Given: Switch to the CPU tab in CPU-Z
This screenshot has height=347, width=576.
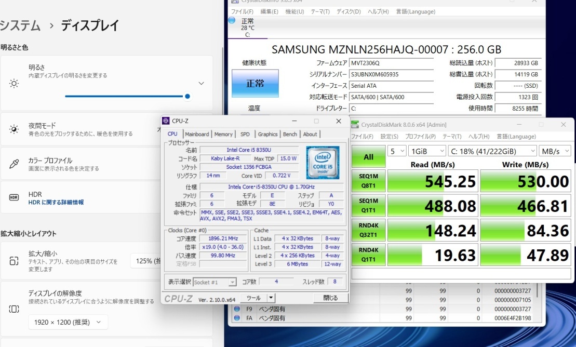Looking at the screenshot, I should pyautogui.click(x=172, y=134).
